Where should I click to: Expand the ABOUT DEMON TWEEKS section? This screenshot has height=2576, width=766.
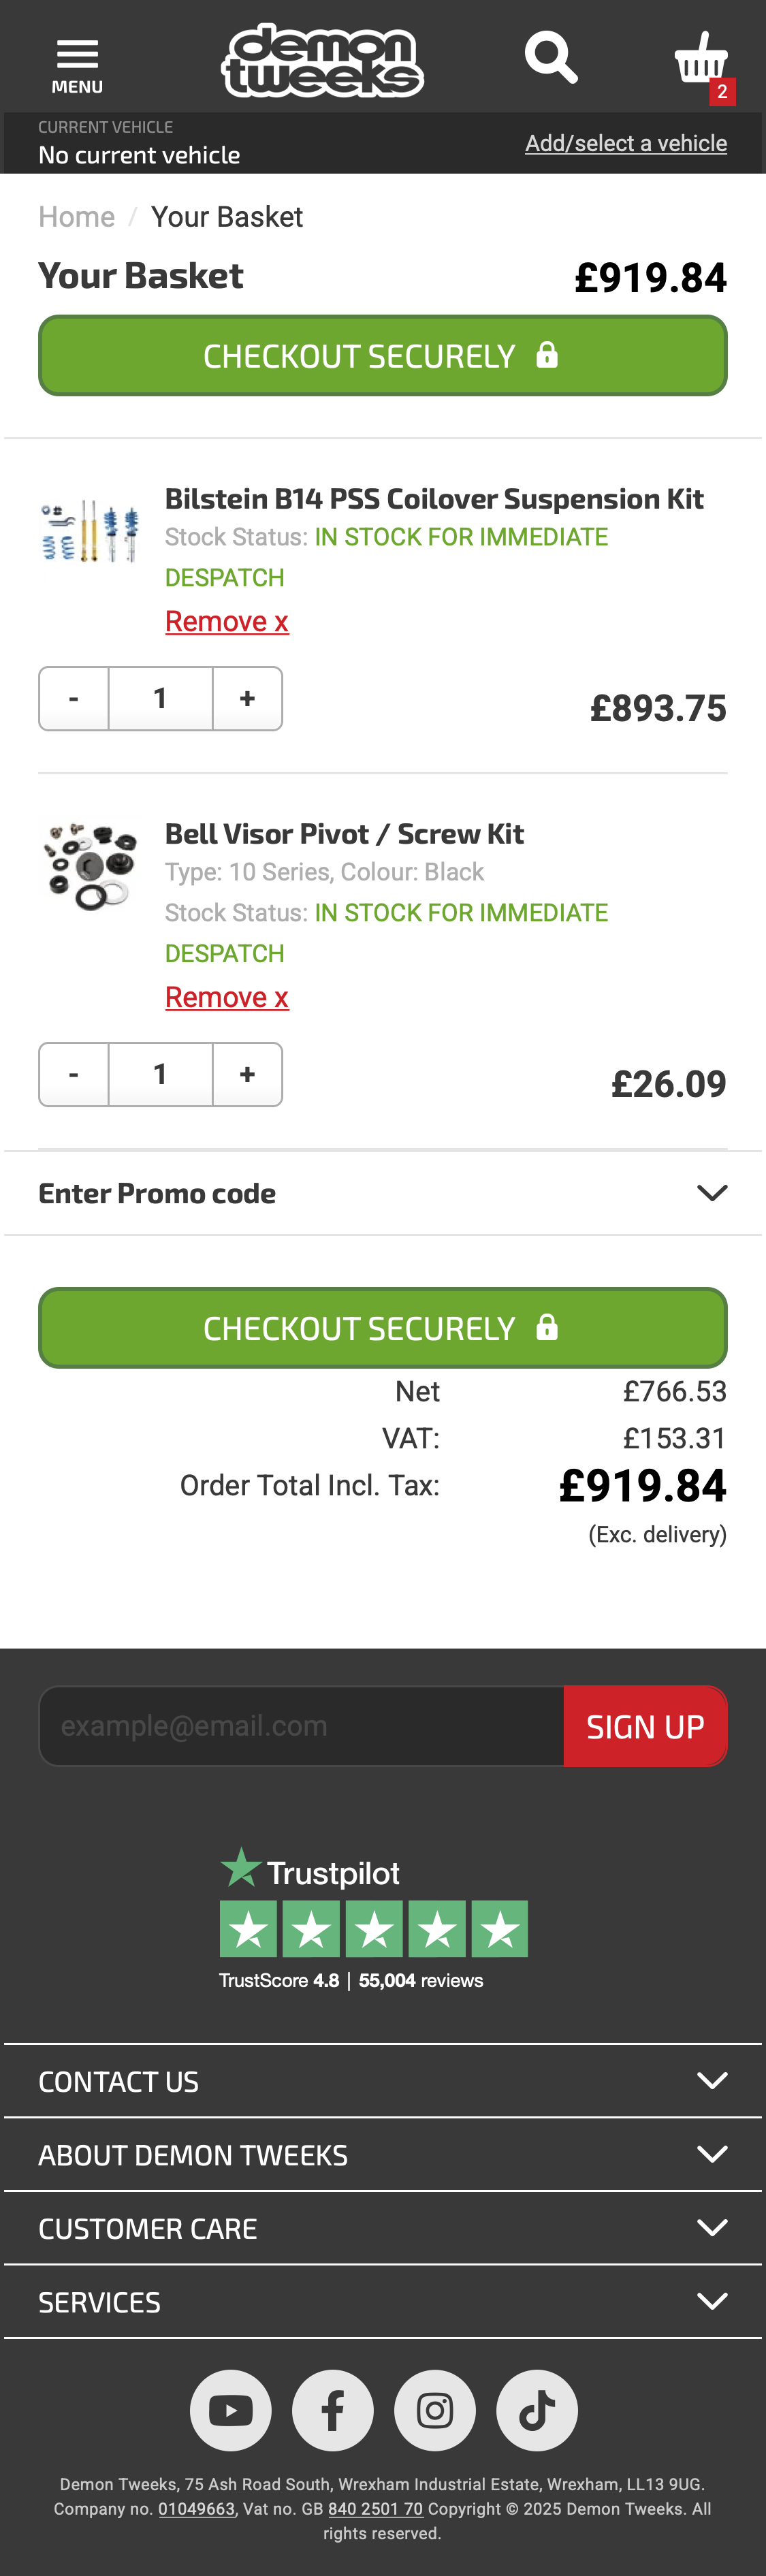click(383, 2155)
